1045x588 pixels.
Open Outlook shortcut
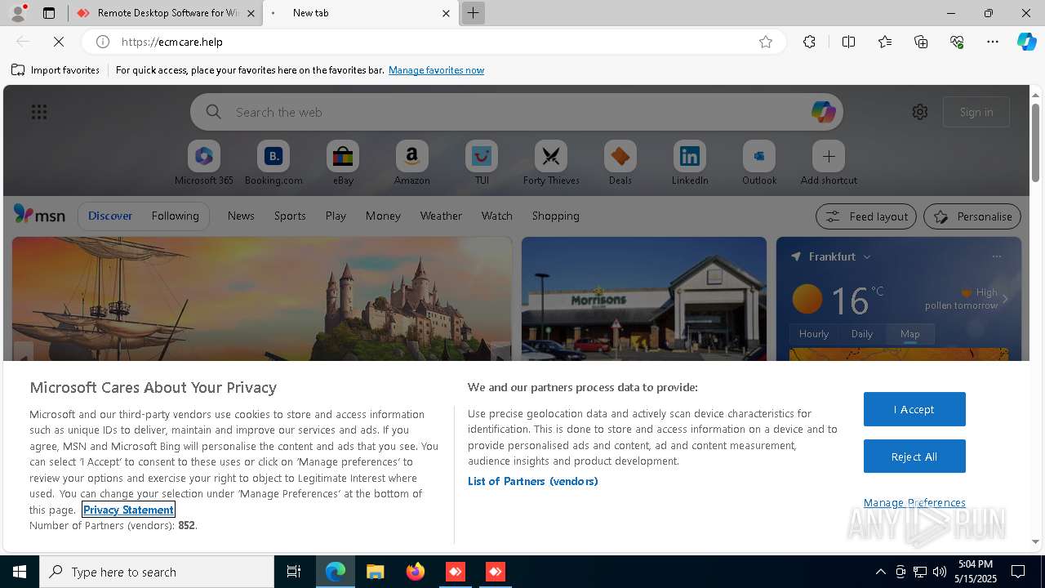coord(759,163)
